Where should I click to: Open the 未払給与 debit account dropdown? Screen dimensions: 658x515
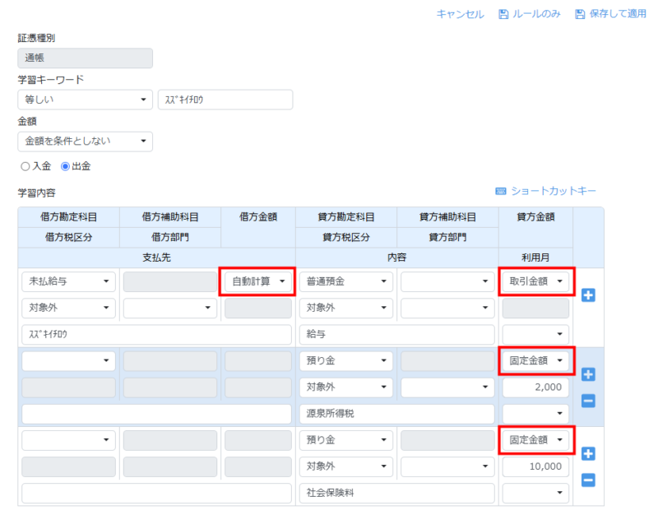68,281
